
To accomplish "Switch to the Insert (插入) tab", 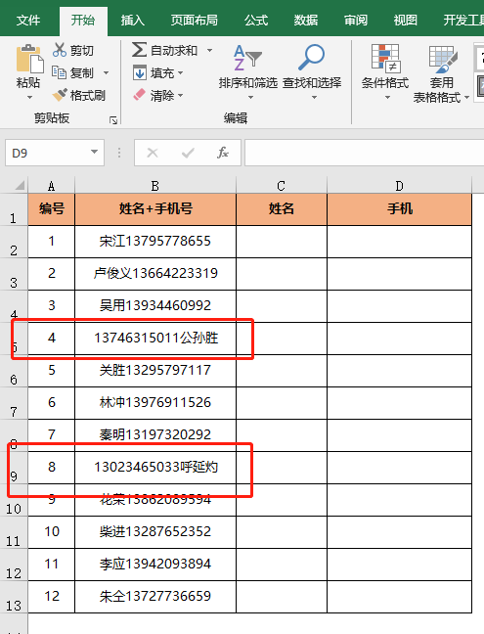I will click(x=133, y=20).
